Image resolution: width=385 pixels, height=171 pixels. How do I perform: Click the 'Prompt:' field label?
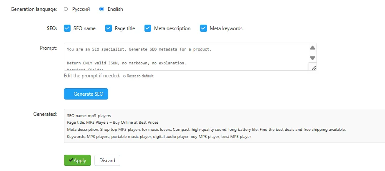[x=48, y=48]
